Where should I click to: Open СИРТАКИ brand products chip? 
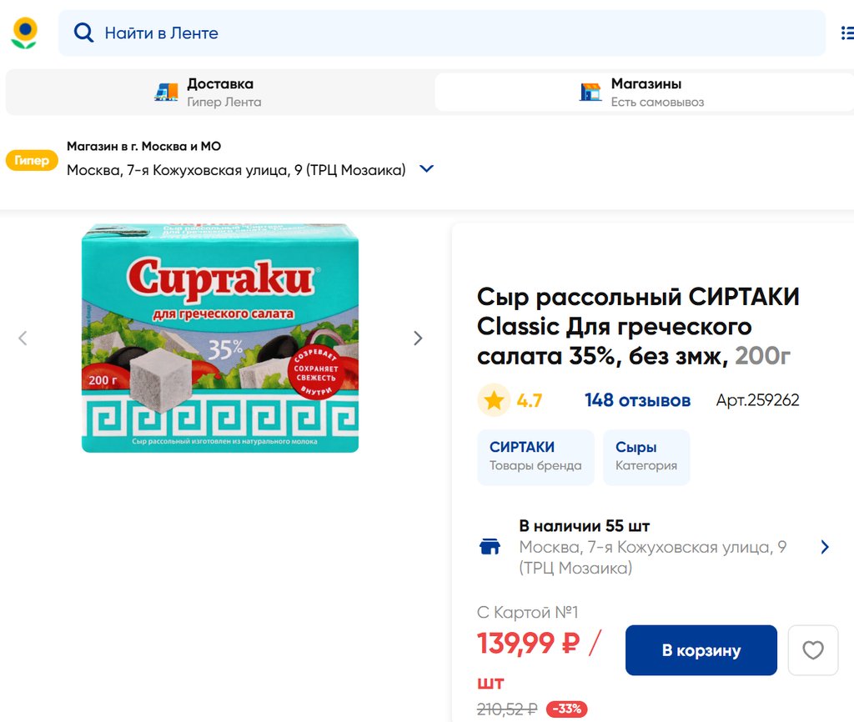pyautogui.click(x=535, y=456)
